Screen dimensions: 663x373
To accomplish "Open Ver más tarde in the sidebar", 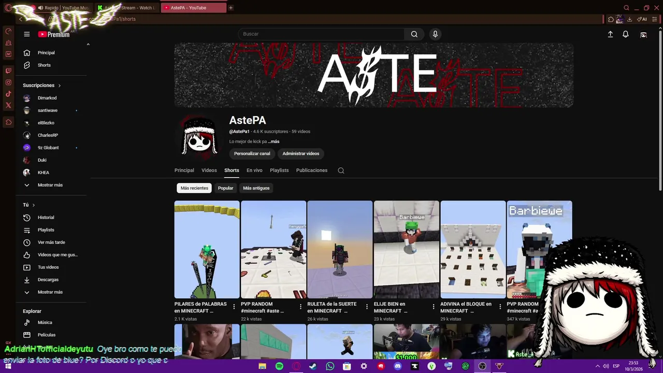I will (x=52, y=242).
